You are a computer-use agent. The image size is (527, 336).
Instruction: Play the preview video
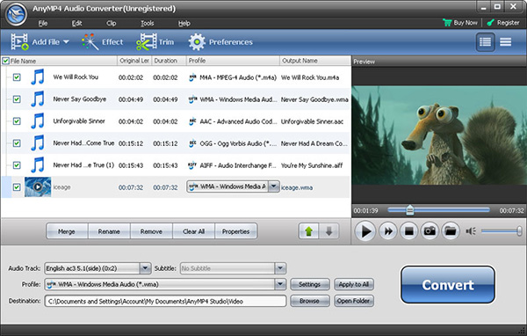(365, 231)
